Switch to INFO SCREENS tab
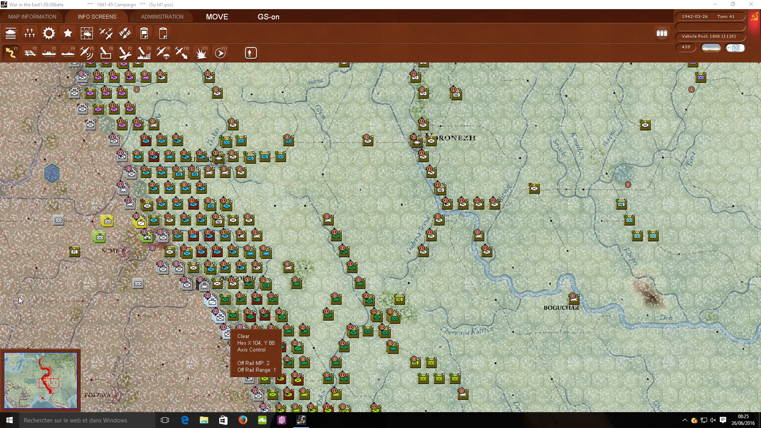Viewport: 761px width, 428px height. [x=97, y=17]
